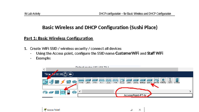This screenshot has width=199, height=112.
Task: Pick the CO Server device
Action: tap(177, 81)
